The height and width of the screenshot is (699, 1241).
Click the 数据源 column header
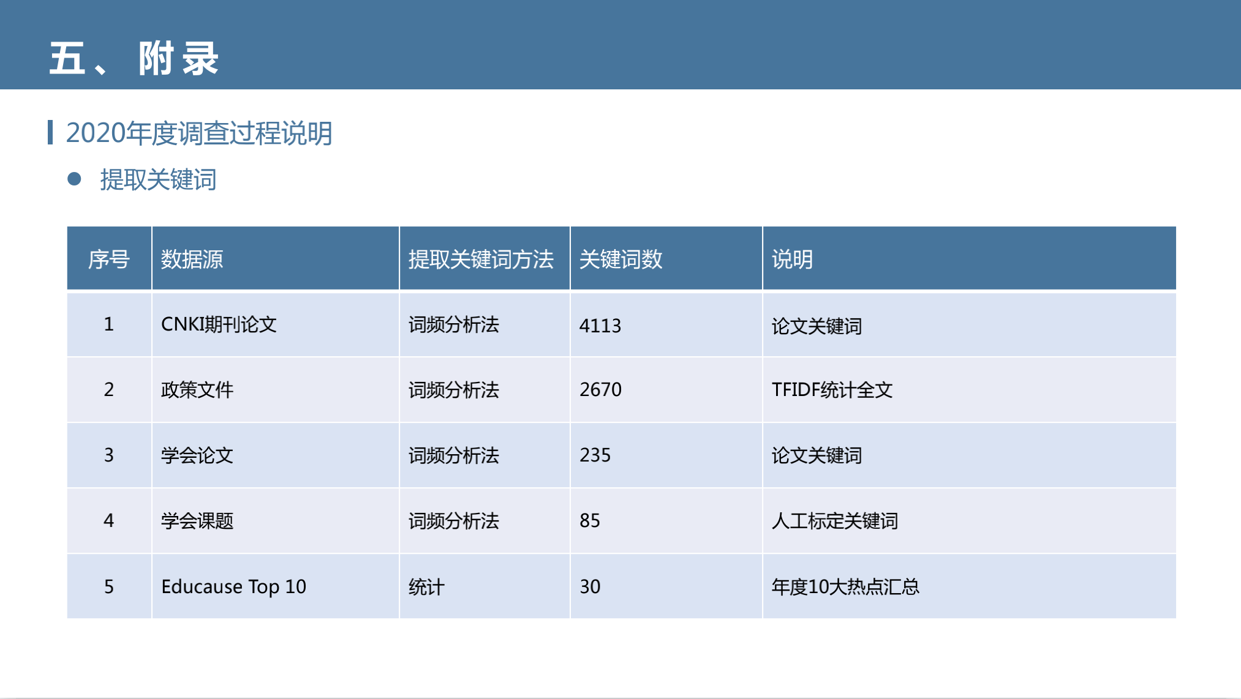(192, 260)
